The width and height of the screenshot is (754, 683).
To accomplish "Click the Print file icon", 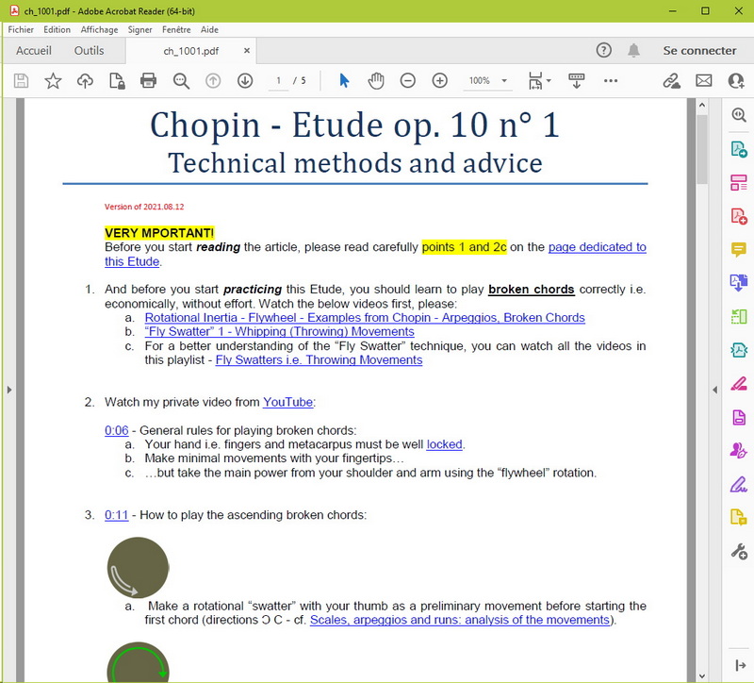I will click(148, 81).
